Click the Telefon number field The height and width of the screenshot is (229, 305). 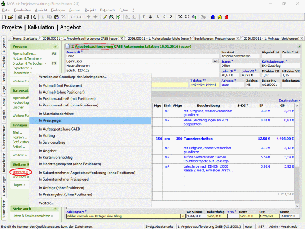click(x=204, y=85)
